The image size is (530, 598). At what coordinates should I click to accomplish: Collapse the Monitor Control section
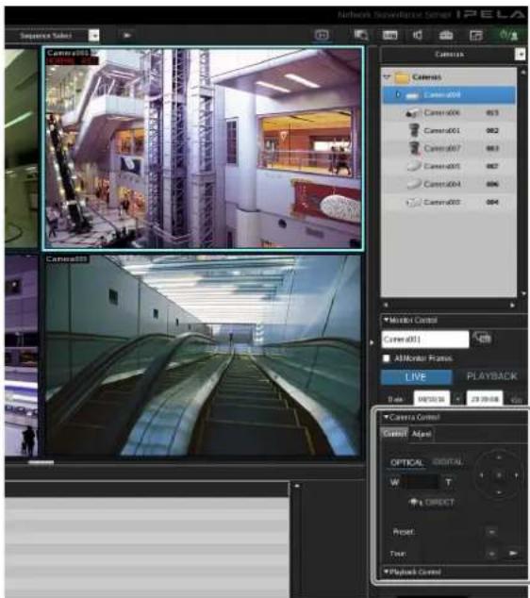(x=387, y=320)
